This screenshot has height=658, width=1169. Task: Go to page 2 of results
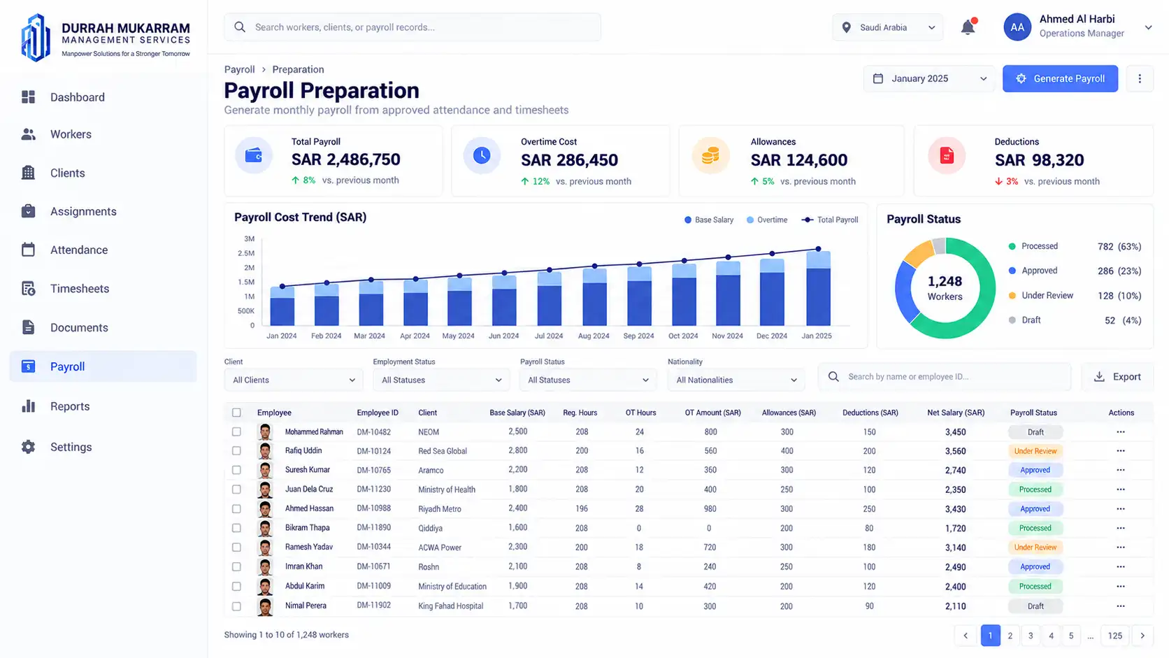pyautogui.click(x=1010, y=636)
